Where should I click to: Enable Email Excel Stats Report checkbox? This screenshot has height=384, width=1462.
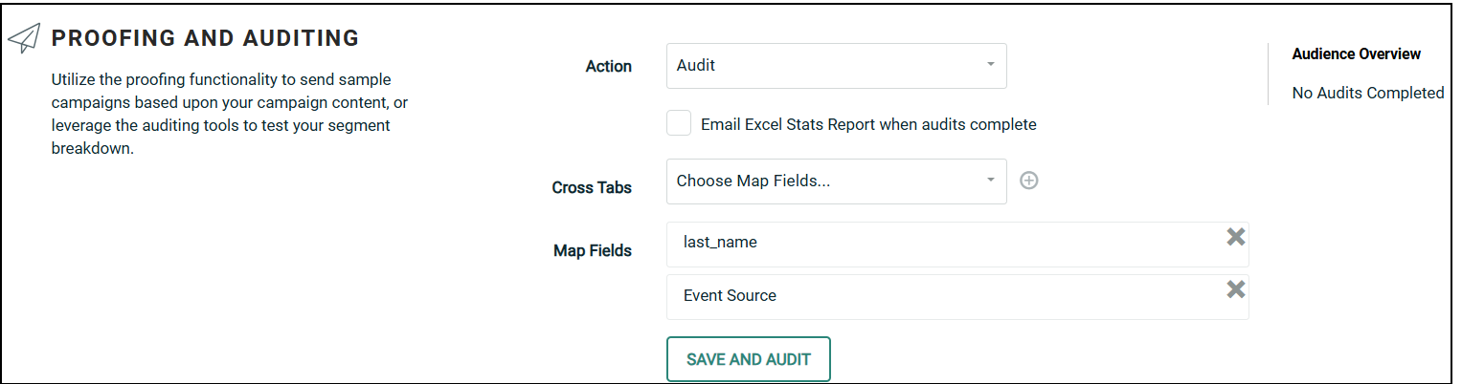pyautogui.click(x=679, y=123)
